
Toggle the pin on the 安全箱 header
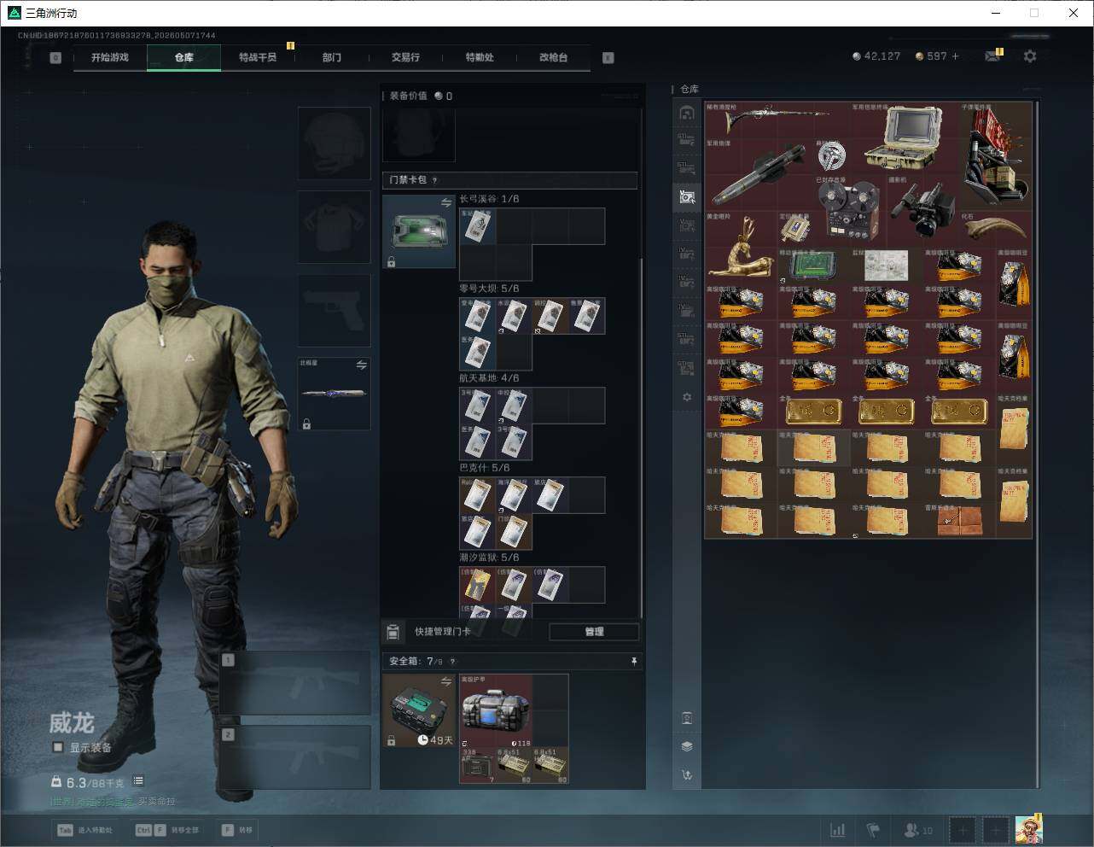[x=633, y=662]
